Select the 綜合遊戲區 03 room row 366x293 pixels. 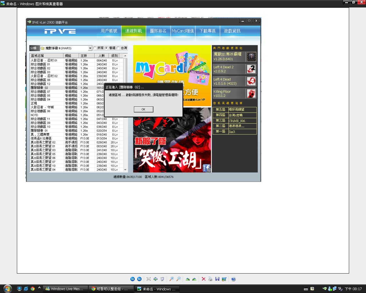[x=76, y=72]
